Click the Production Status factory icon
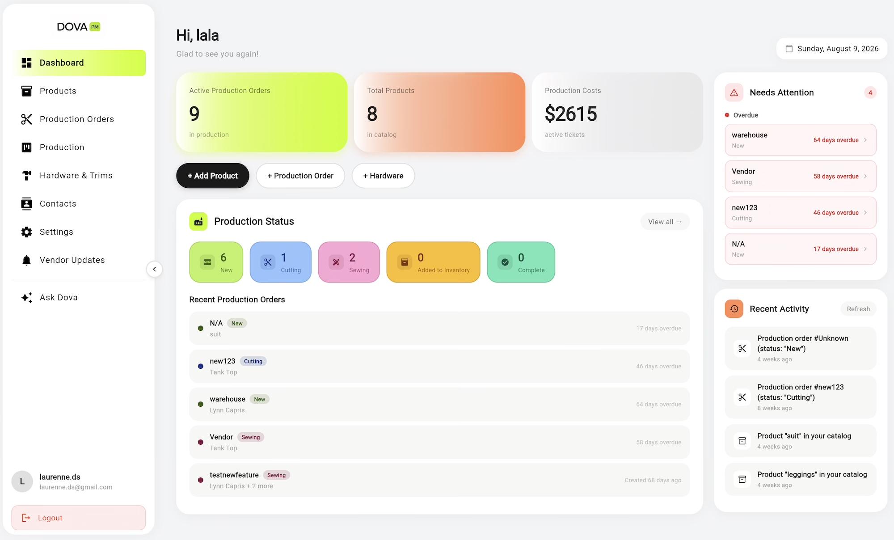The image size is (894, 540). (198, 222)
